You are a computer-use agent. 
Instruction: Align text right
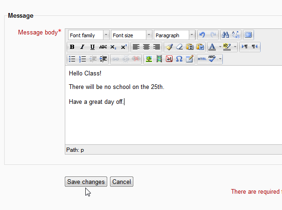(157, 47)
